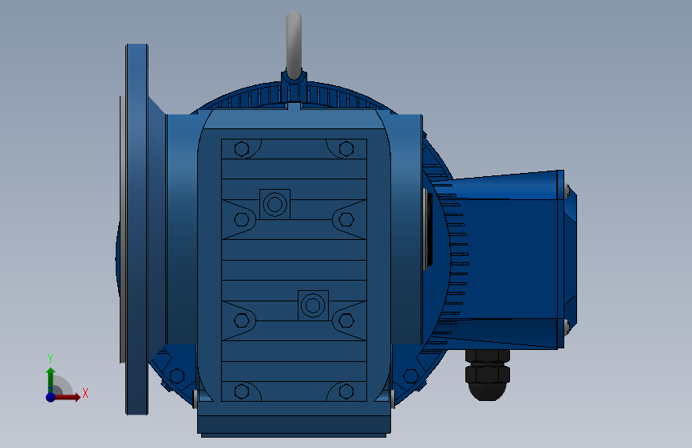The width and height of the screenshot is (692, 448).
Task: Select the top-left hex bolt on cover plate
Action: (242, 149)
